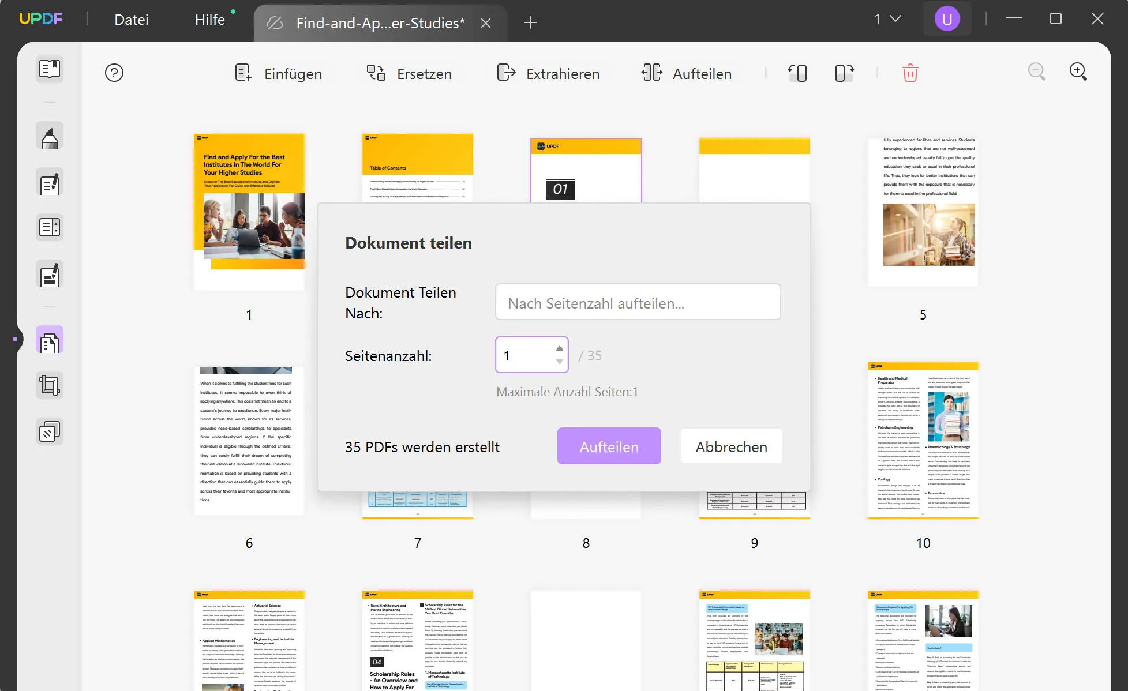Viewport: 1128px width, 691px height.
Task: Open the user account avatar
Action: [x=947, y=19]
